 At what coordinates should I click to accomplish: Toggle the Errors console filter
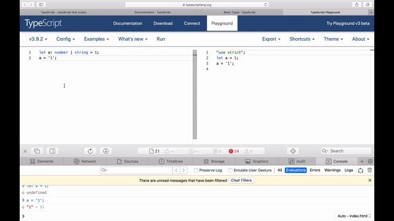coord(315,170)
